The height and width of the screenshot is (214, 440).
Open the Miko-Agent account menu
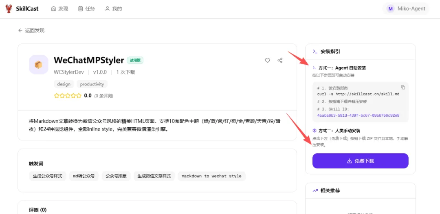406,9
